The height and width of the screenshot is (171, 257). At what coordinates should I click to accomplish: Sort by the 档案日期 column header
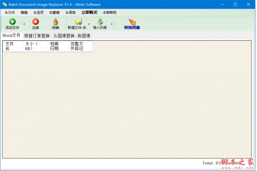coord(58,46)
